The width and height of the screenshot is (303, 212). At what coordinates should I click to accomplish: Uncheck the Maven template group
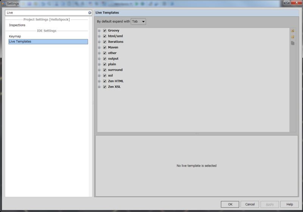105,47
